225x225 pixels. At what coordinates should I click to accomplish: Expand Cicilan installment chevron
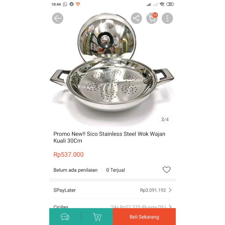click(x=170, y=207)
